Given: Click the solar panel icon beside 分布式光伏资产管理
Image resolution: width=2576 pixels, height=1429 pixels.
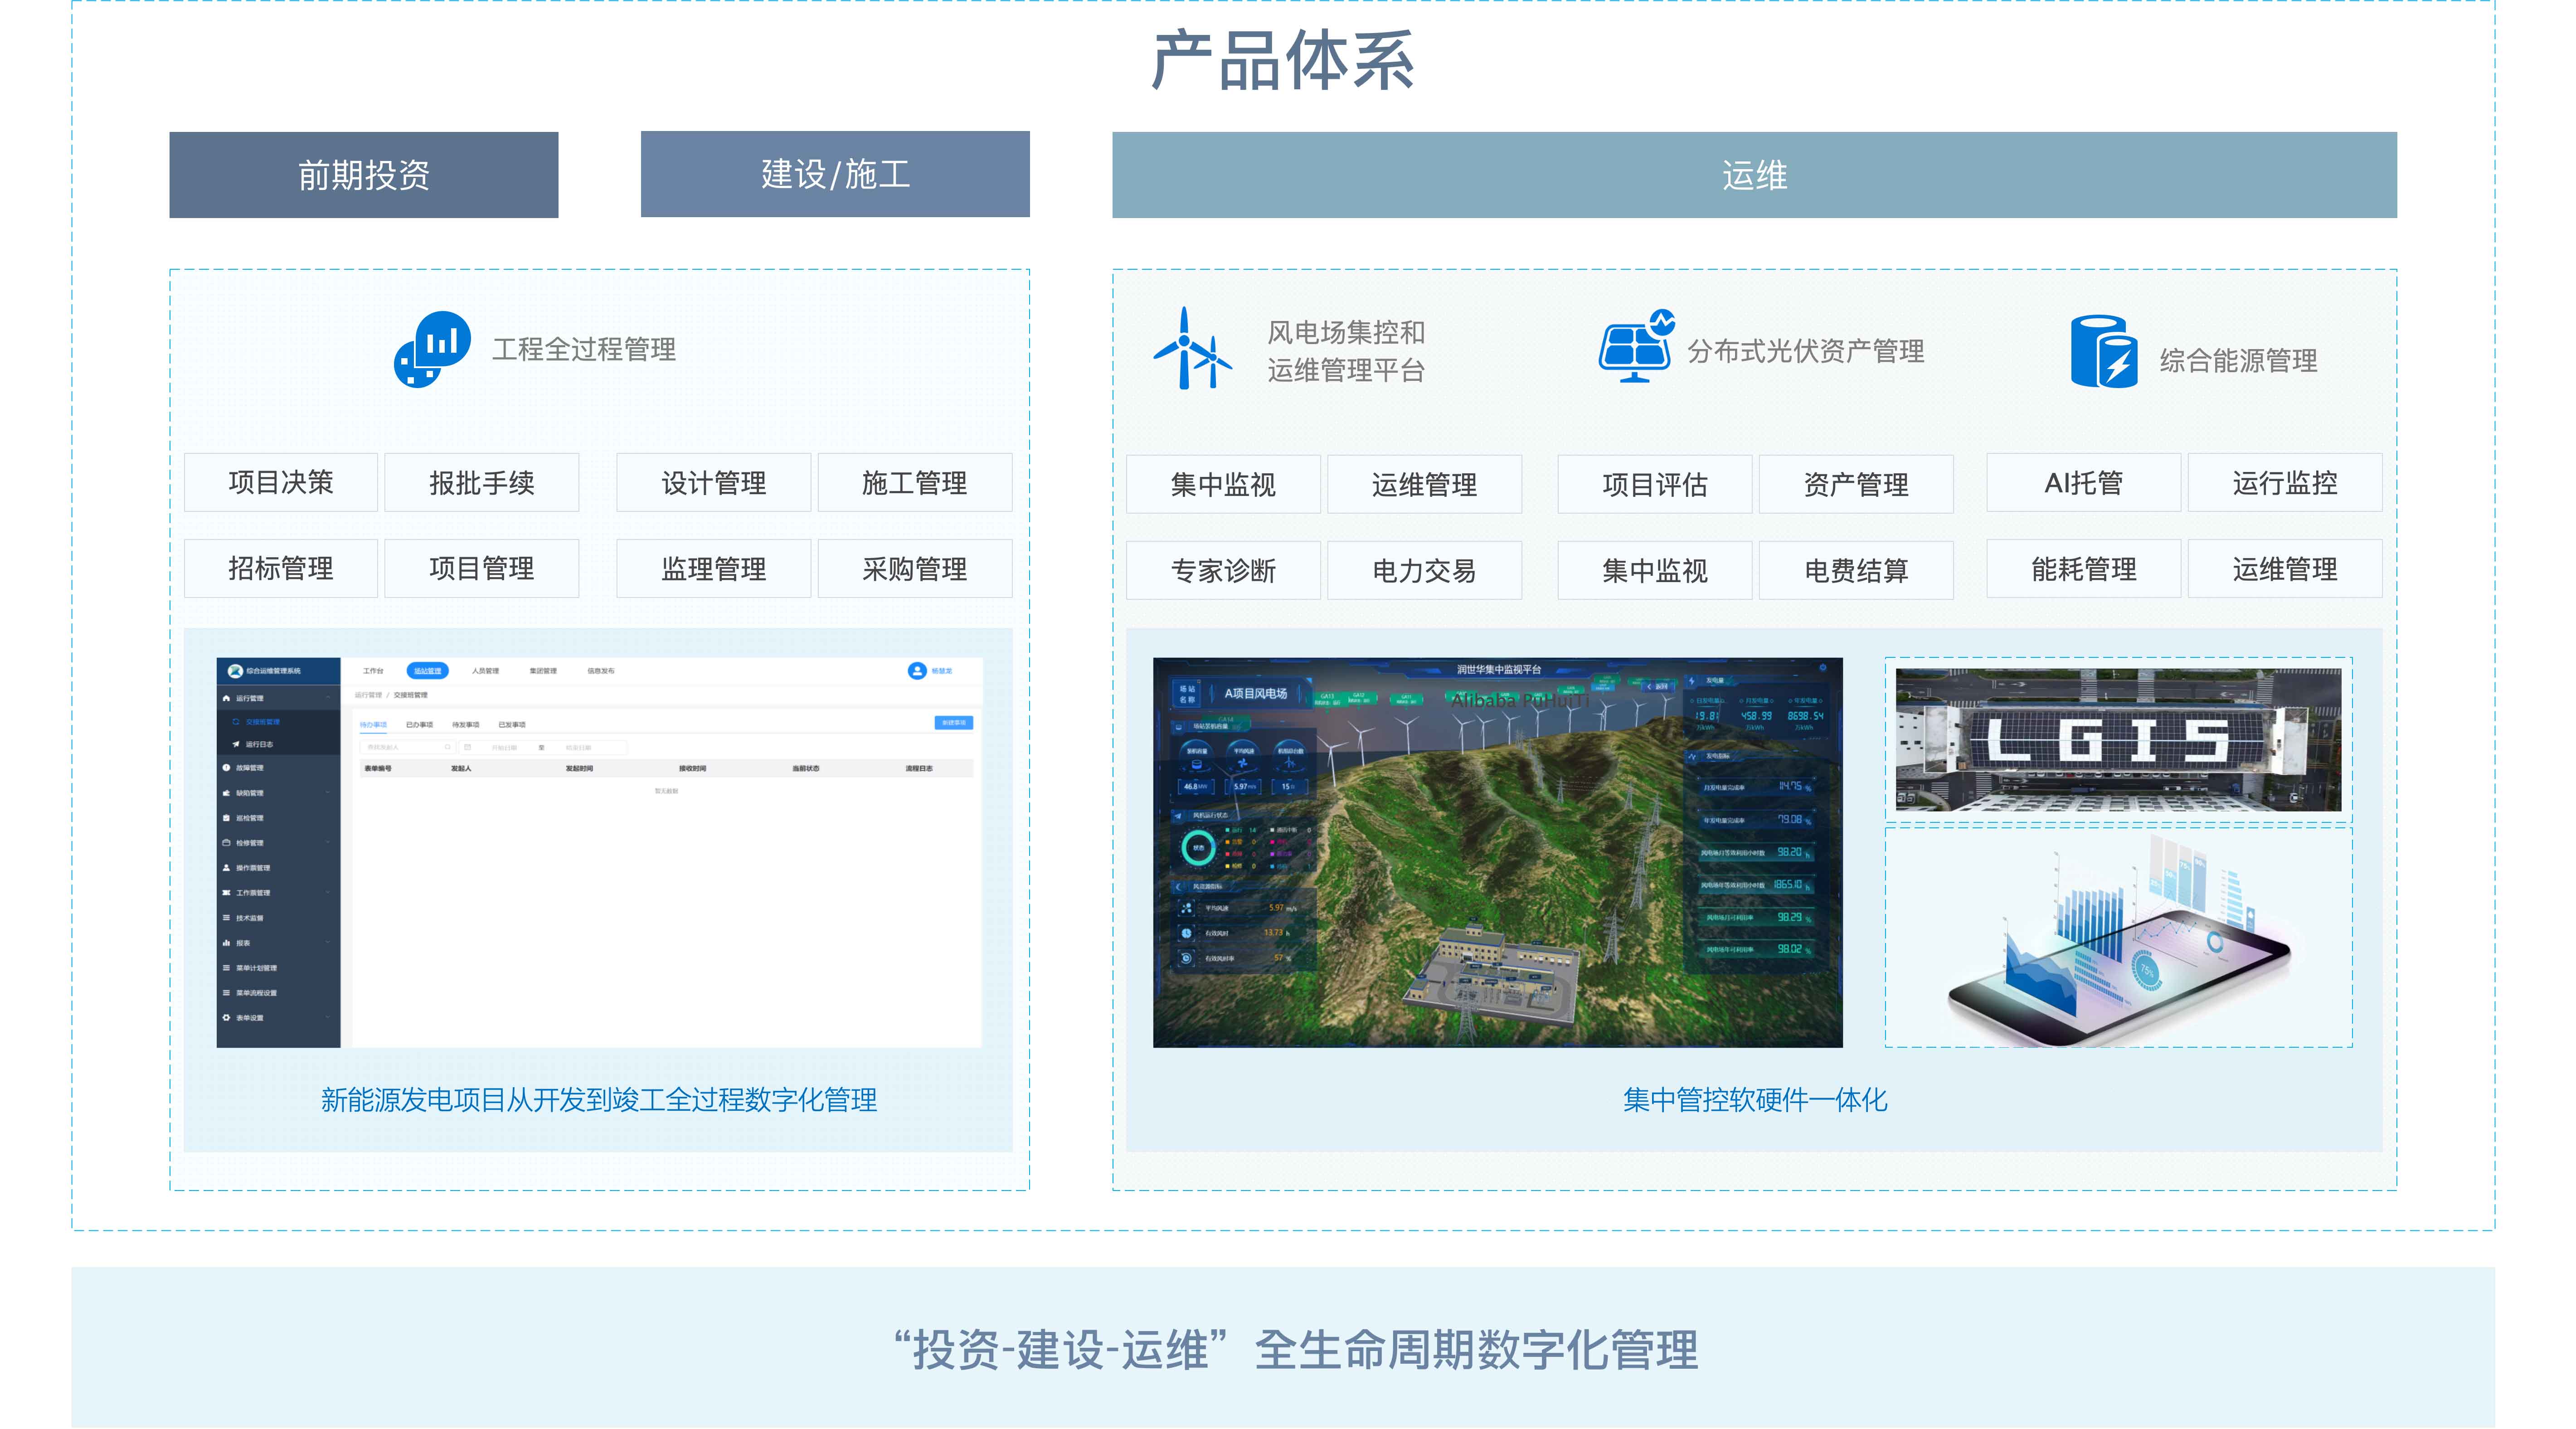Looking at the screenshot, I should click(x=1636, y=346).
